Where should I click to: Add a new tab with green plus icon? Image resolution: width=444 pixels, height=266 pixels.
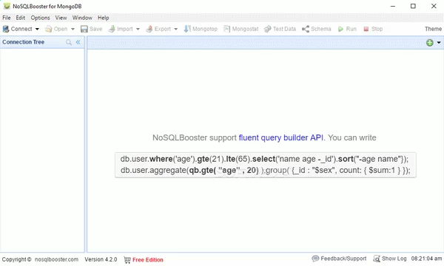pyautogui.click(x=429, y=43)
